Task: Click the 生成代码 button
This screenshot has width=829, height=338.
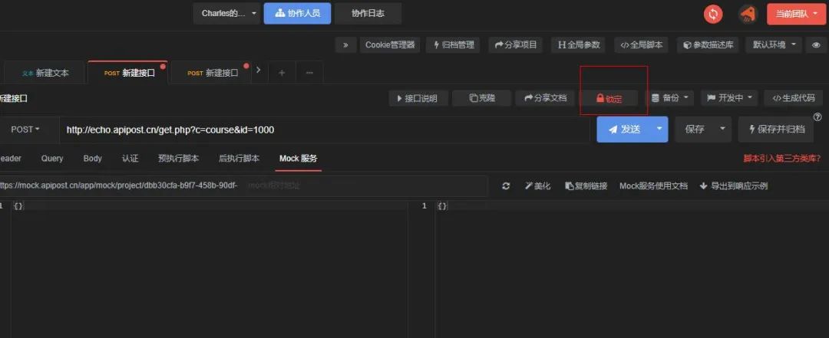Action: click(x=793, y=98)
